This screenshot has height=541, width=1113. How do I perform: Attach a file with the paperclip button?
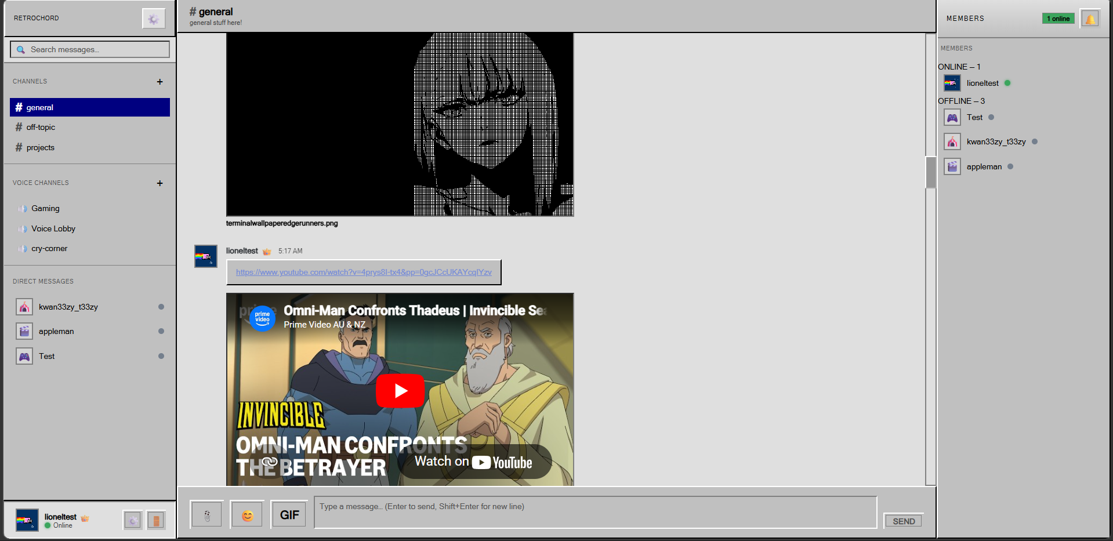coord(206,514)
